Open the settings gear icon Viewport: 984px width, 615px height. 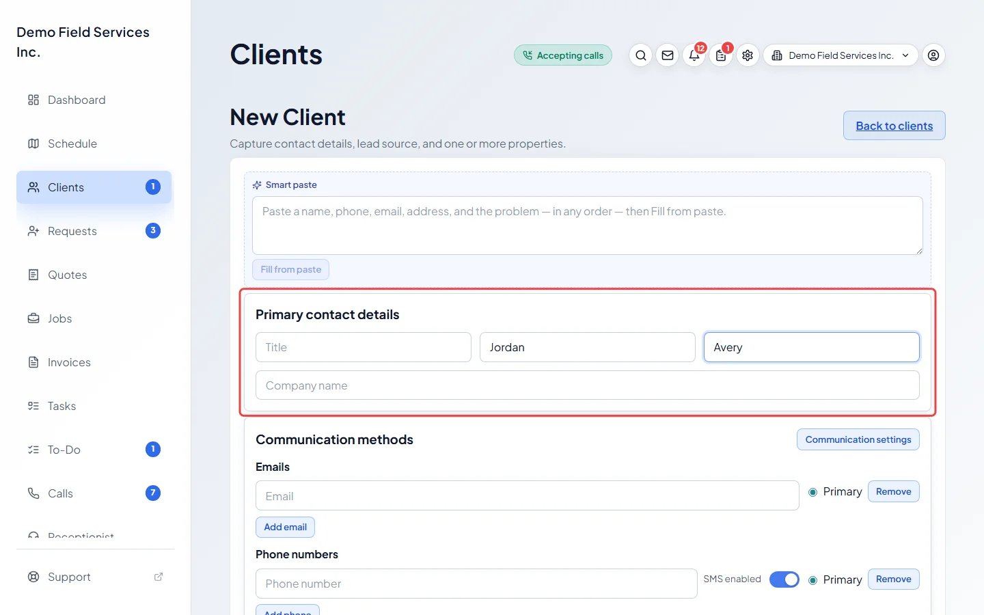(748, 55)
